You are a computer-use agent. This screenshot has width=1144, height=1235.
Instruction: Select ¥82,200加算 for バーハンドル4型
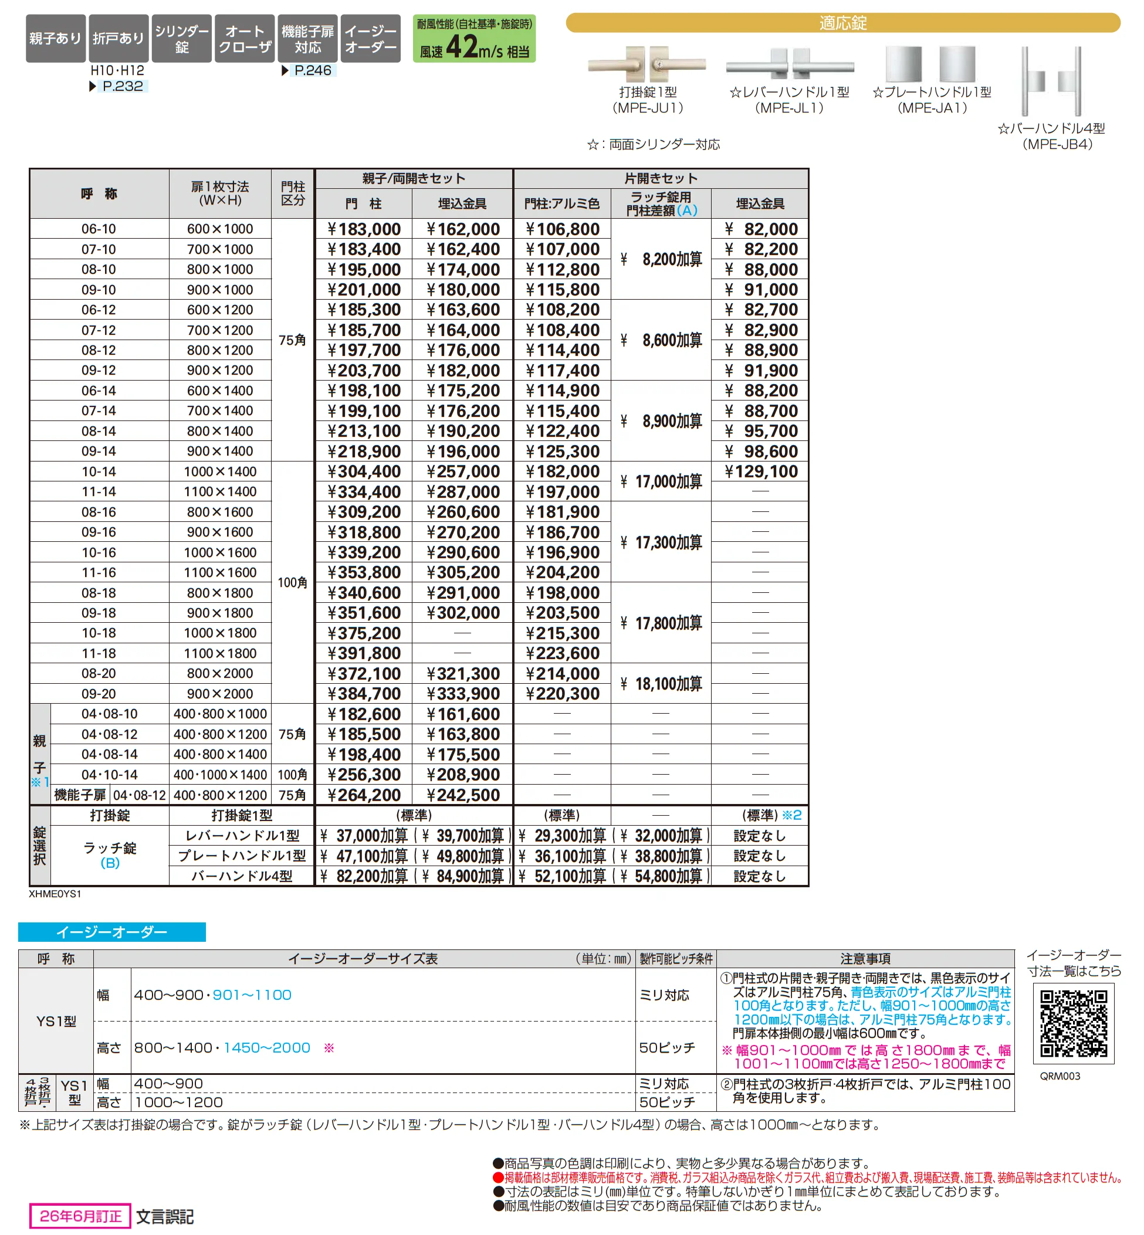click(364, 876)
